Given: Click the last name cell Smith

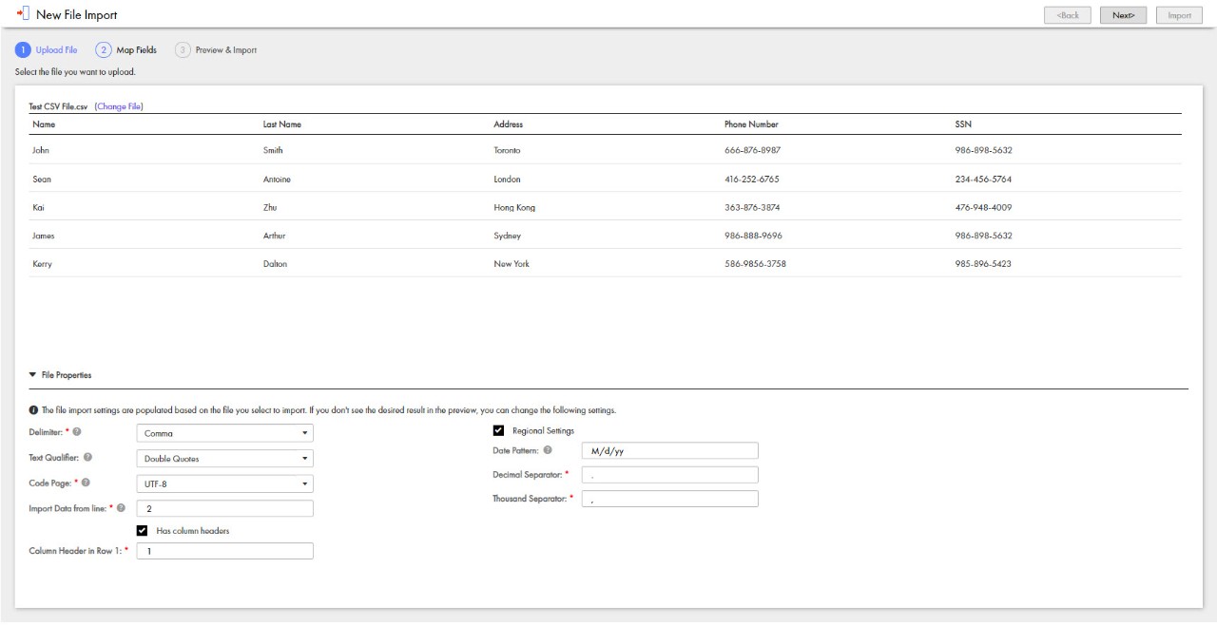Looking at the screenshot, I should [273, 150].
